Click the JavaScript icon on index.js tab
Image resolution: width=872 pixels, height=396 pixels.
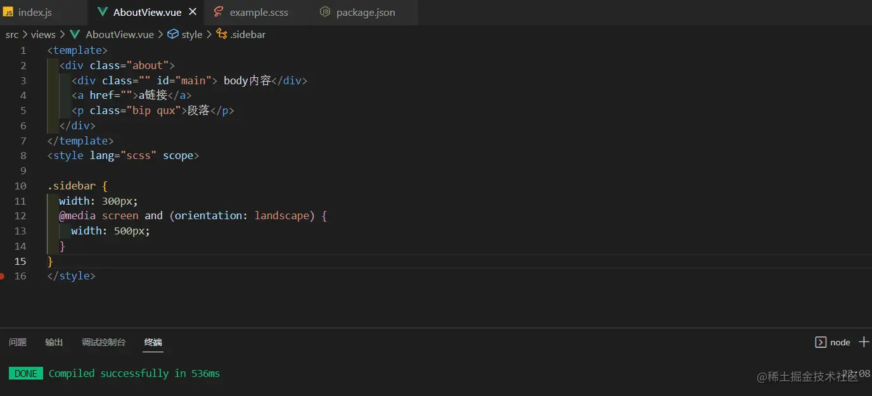coord(8,11)
